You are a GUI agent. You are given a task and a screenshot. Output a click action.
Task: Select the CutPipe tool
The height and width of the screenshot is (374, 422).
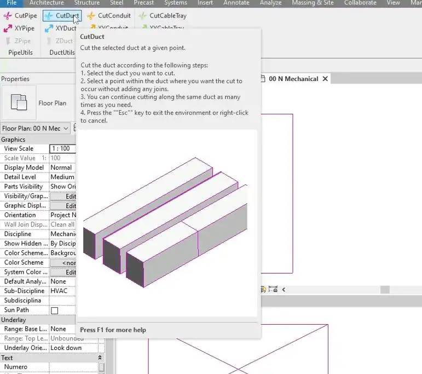pos(20,16)
